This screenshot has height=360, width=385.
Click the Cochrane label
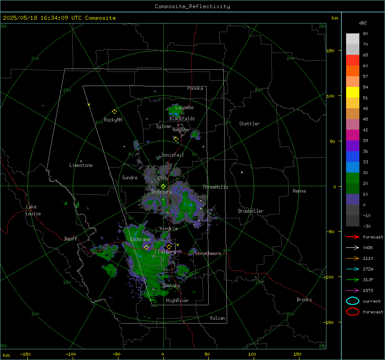[140, 239]
